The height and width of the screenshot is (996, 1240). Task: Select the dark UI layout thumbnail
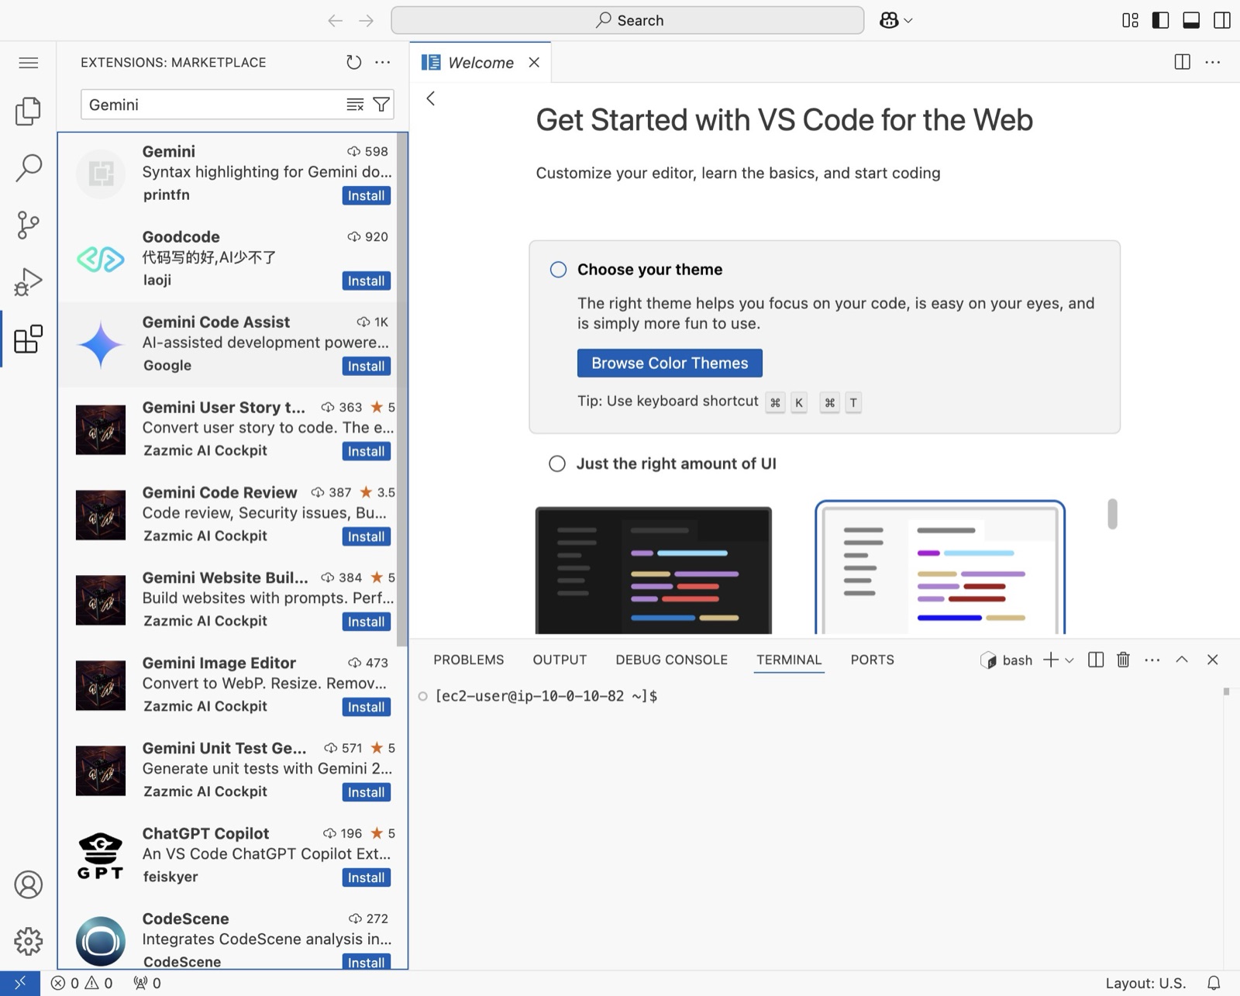tap(653, 570)
